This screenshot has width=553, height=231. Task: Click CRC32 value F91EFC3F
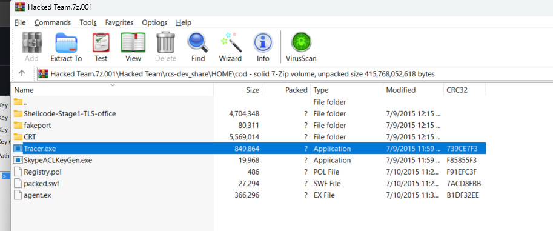point(462,172)
